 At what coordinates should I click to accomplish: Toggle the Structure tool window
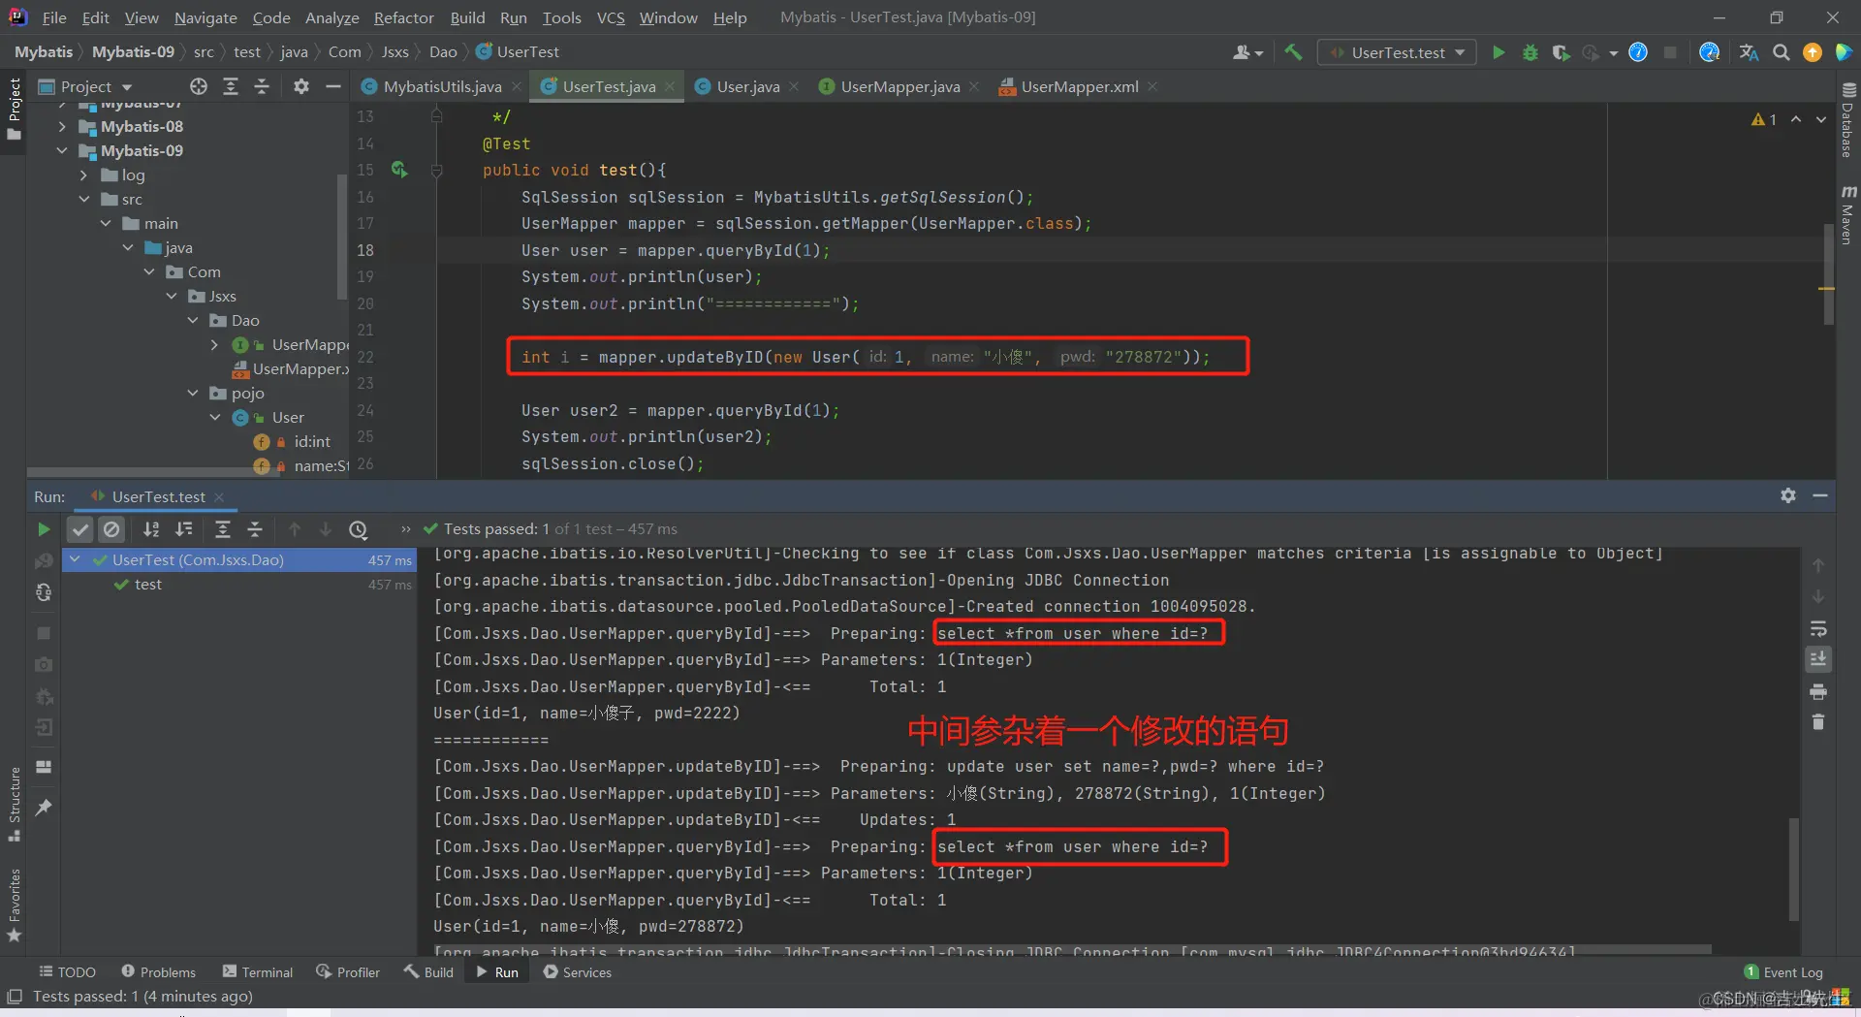(x=15, y=804)
